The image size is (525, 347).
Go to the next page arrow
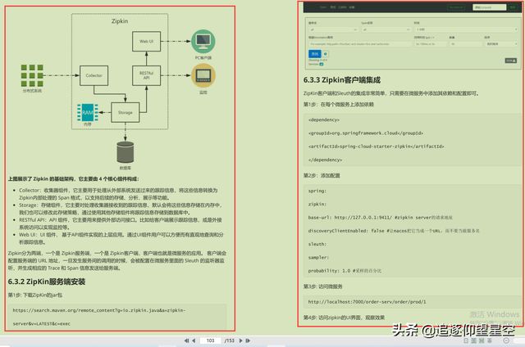pos(240,340)
